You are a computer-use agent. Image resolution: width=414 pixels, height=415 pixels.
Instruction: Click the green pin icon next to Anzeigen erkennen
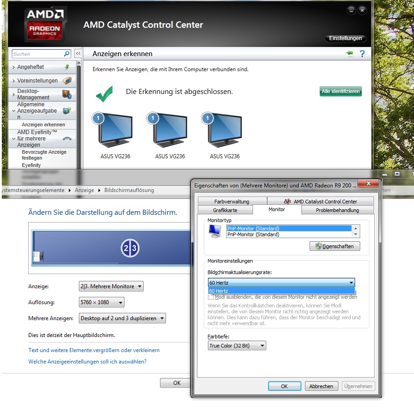tap(349, 53)
